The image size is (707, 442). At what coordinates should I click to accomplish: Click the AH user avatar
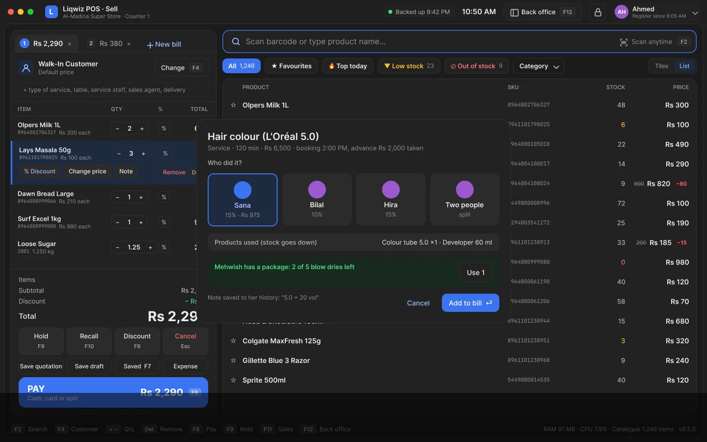(x=622, y=12)
